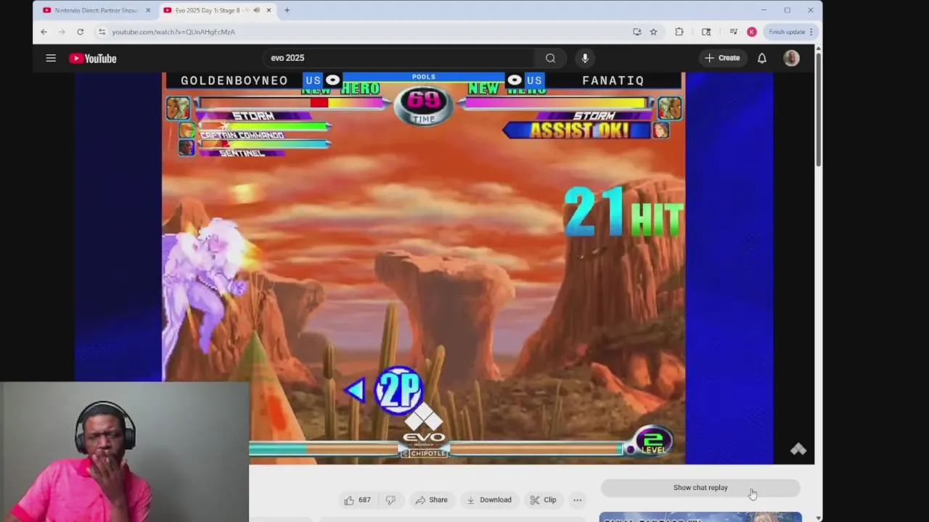Open the YouTube hamburger guide menu
This screenshot has height=522, width=929.
(x=51, y=58)
